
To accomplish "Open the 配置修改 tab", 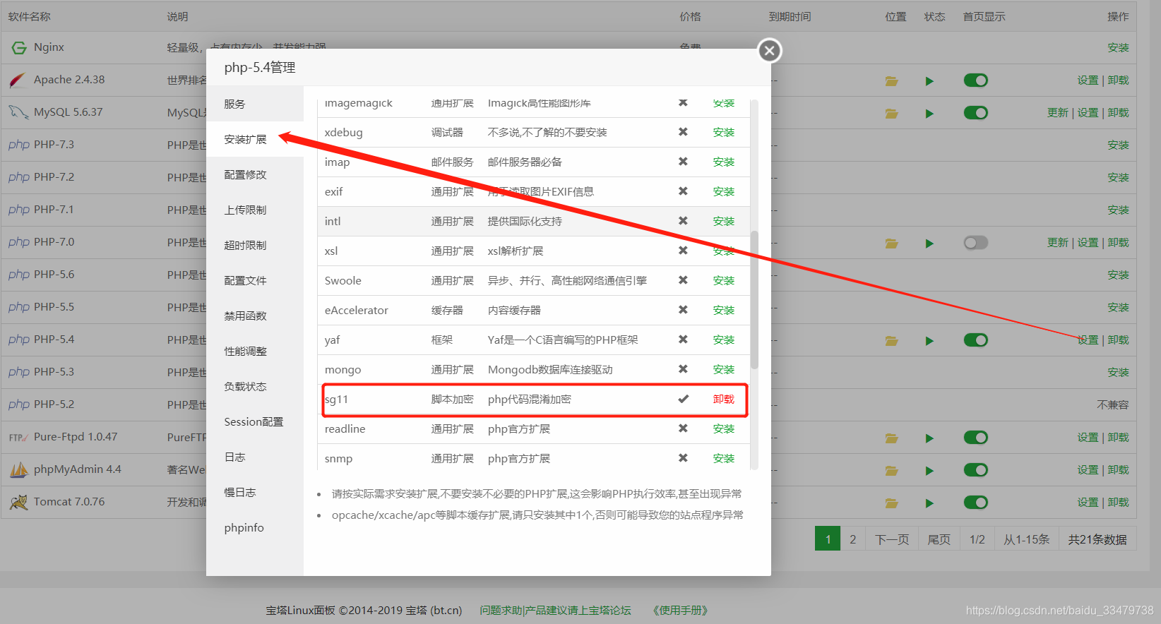I will click(255, 174).
